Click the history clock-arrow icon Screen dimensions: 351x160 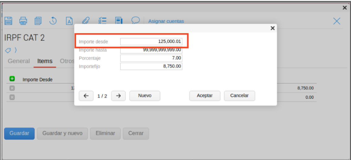click(x=53, y=21)
